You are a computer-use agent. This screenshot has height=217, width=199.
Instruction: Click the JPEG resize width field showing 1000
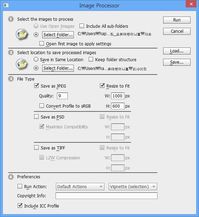pos(118,96)
